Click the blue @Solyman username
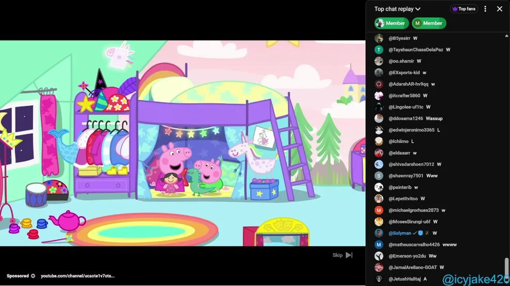Viewport: 510px width, 286px height. click(400, 233)
